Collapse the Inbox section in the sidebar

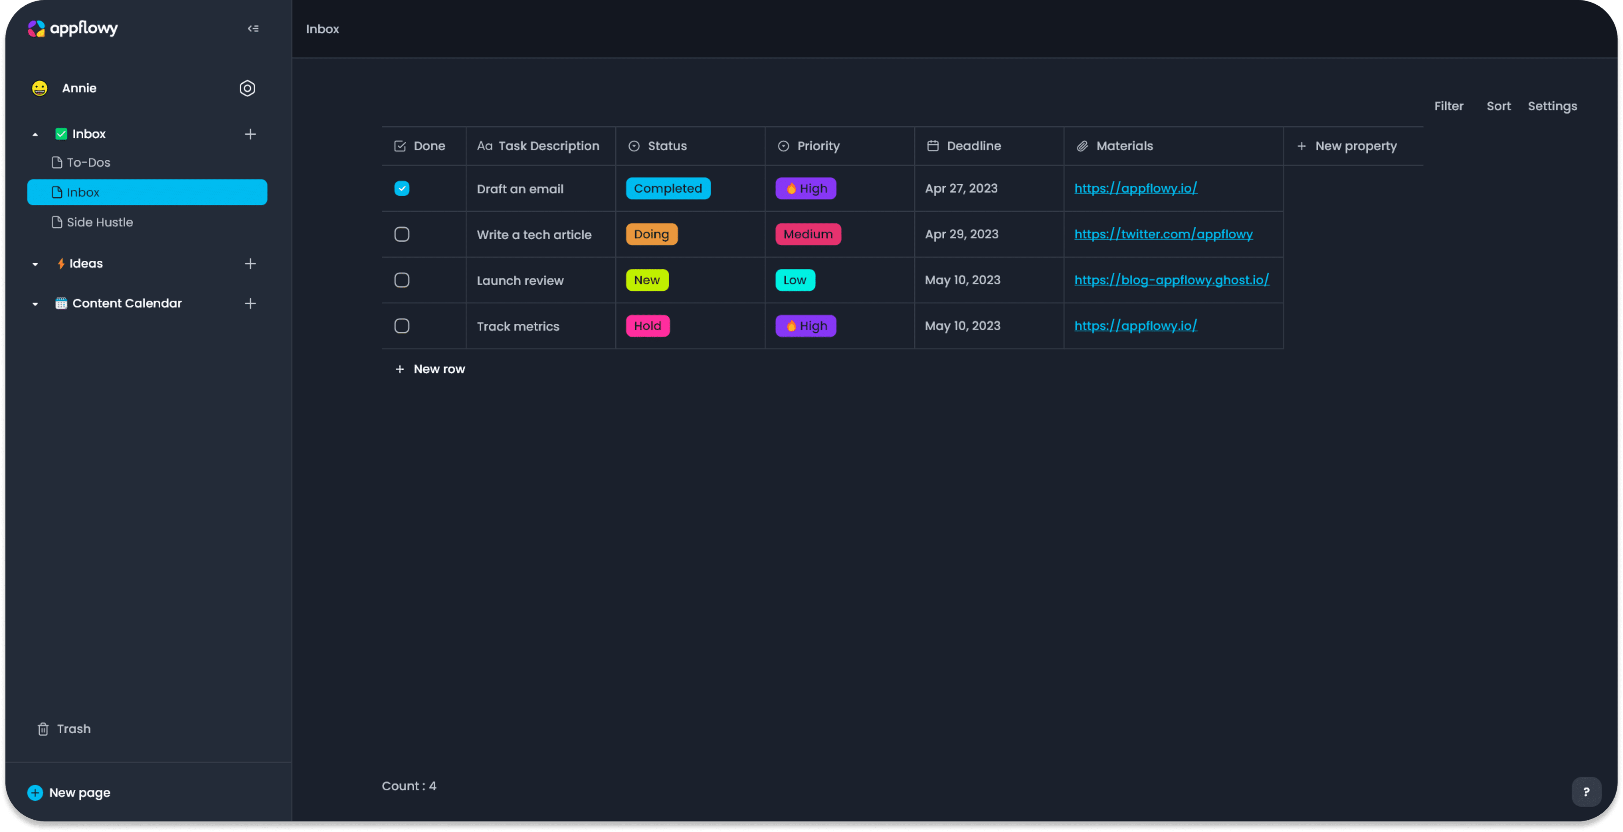point(35,134)
